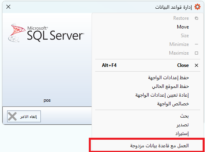The image size is (205, 152).
Task: Click the orange gear icon in title bar
Action: [197, 7]
